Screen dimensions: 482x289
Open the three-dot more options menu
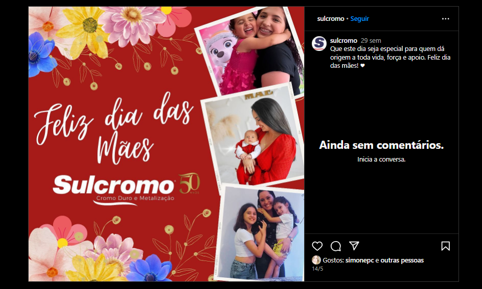click(x=445, y=19)
